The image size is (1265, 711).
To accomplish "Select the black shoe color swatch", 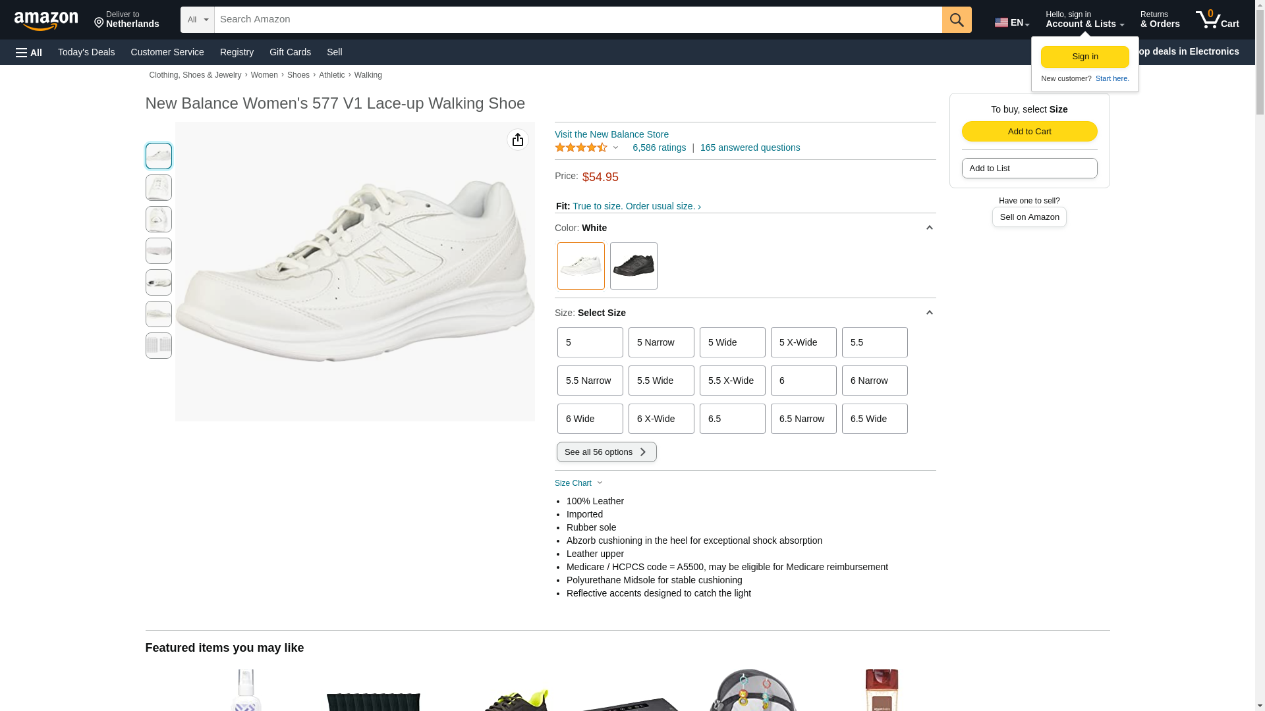I will 633,266.
